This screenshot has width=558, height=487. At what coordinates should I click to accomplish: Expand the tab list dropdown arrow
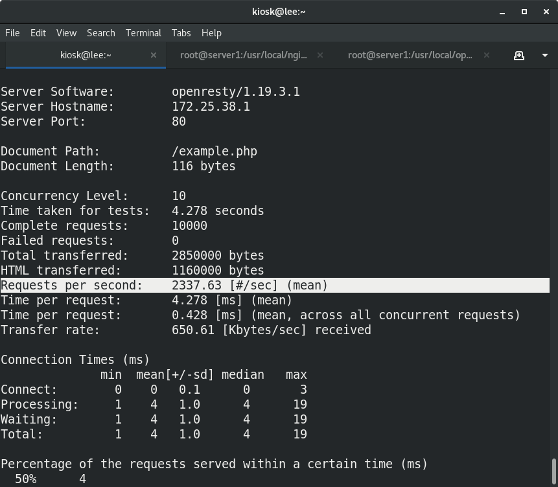(x=545, y=56)
